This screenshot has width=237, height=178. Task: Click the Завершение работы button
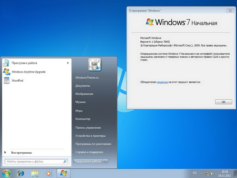88,161
